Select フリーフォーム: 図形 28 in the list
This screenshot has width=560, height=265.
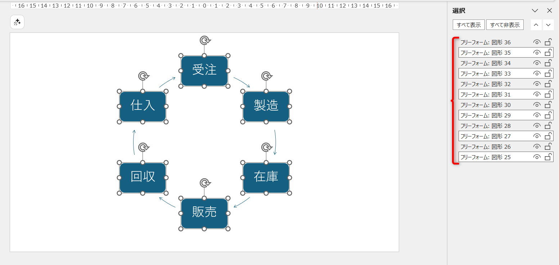[506, 126]
